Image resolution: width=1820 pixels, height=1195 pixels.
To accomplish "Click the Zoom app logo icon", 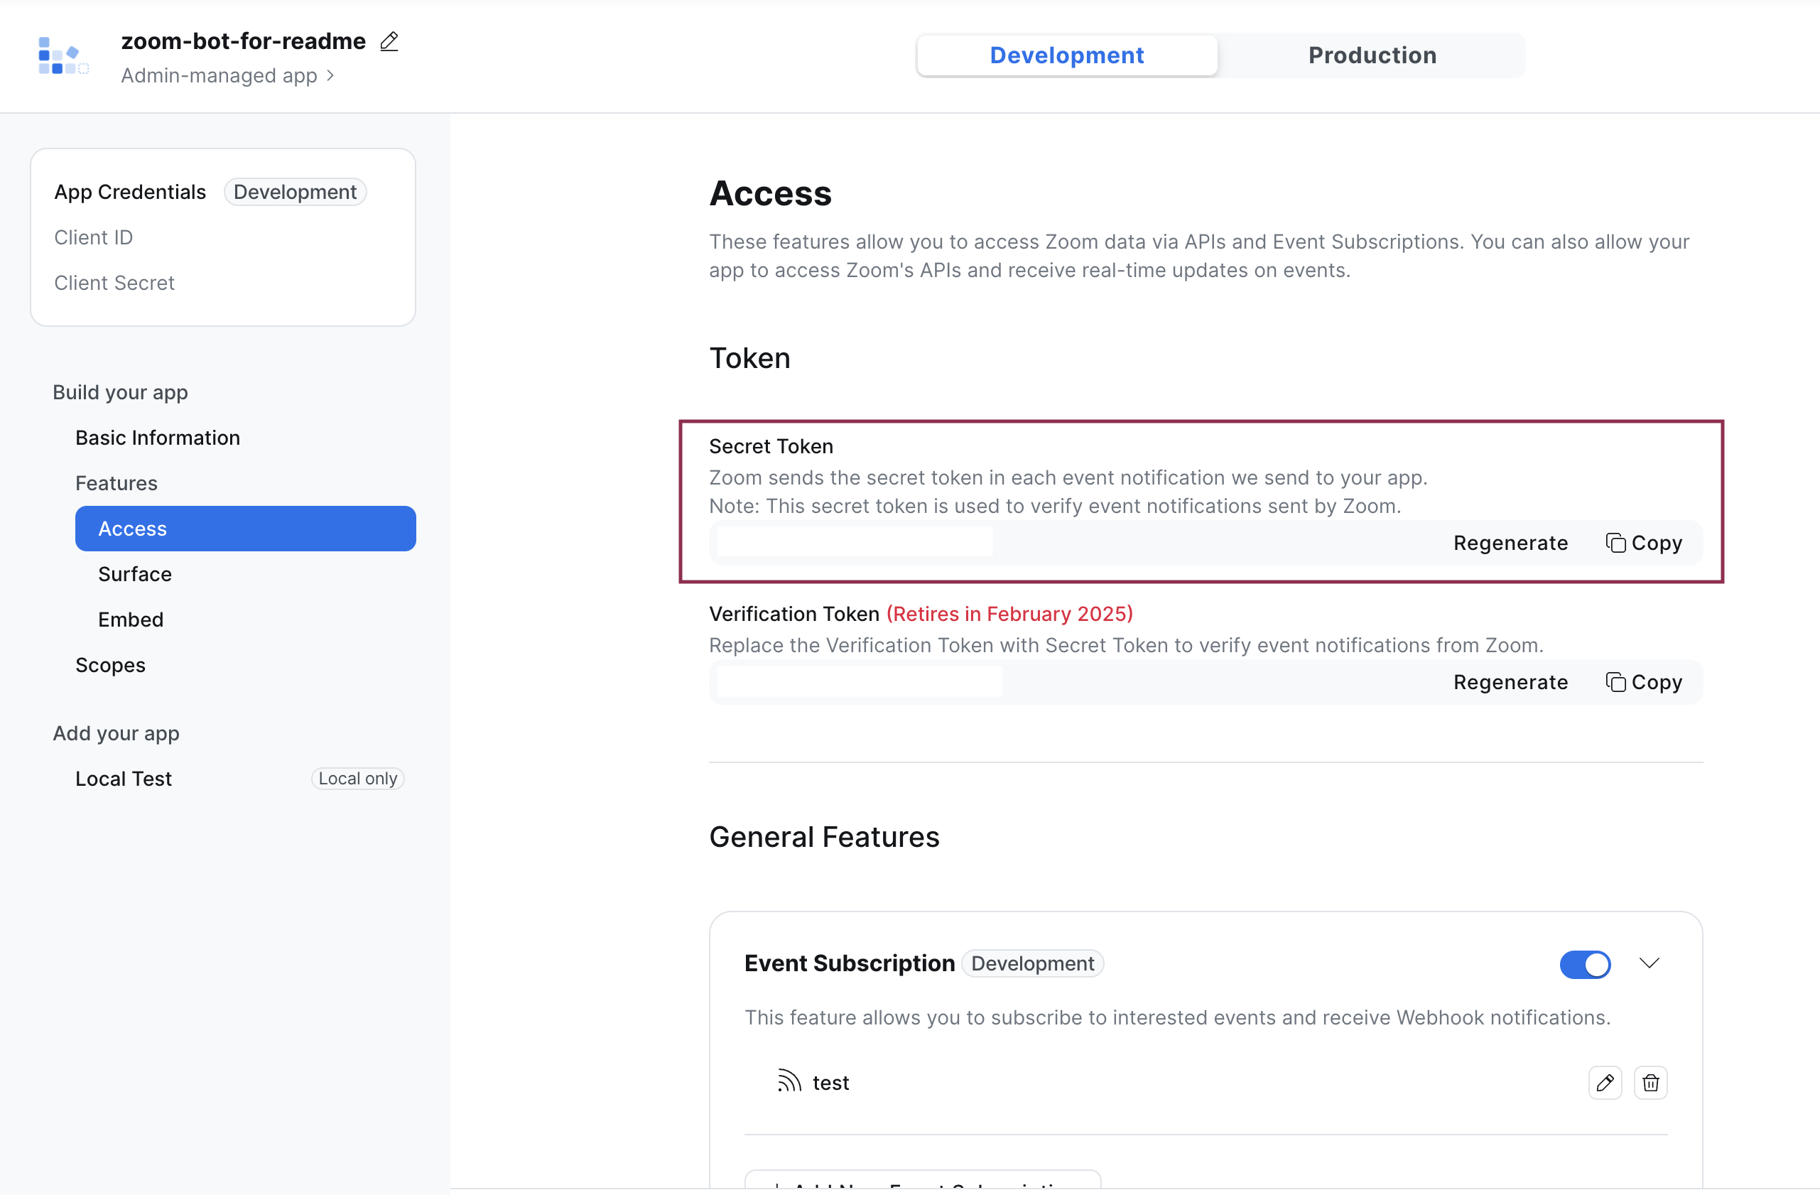I will [x=63, y=56].
